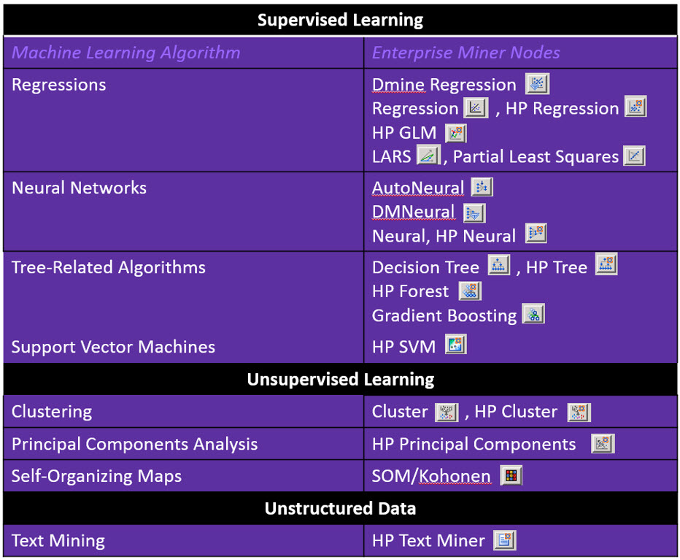Screen dimensions: 680x560
Task: Select the LARS node icon
Action: (428, 156)
